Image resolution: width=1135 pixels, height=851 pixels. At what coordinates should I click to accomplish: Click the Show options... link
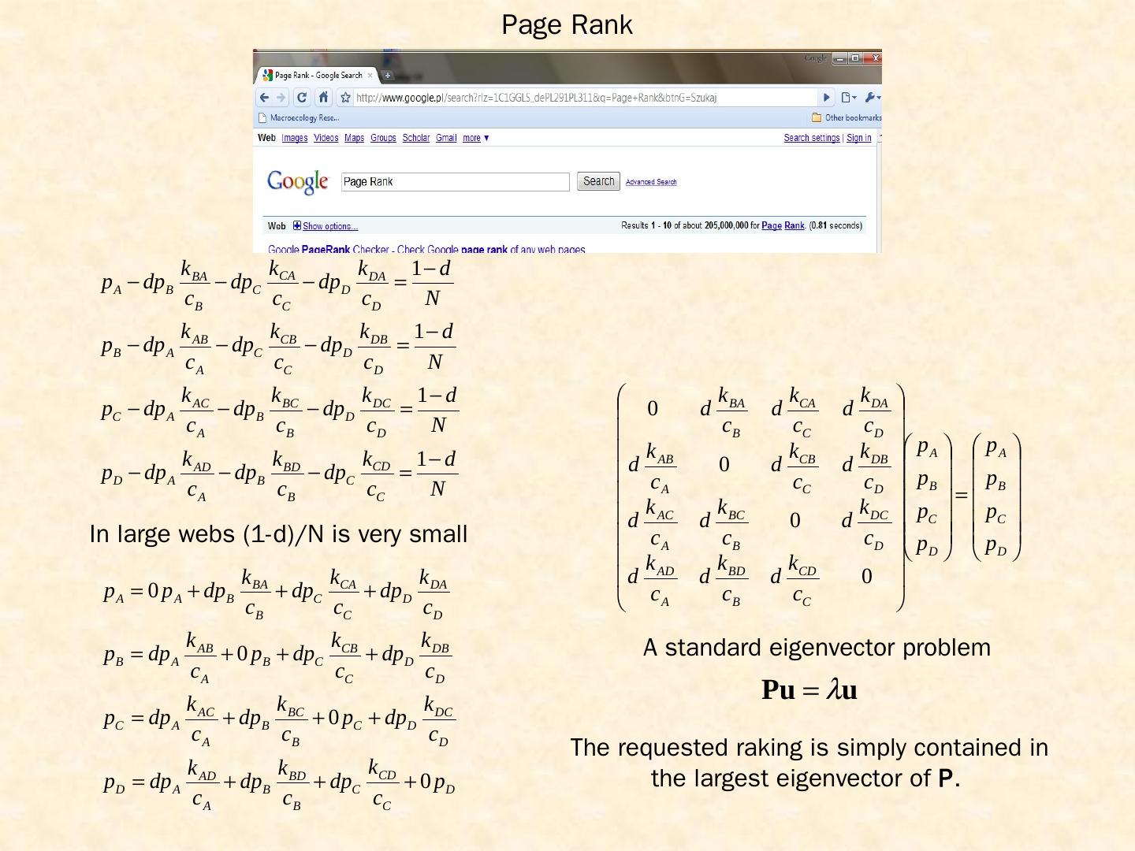point(330,226)
